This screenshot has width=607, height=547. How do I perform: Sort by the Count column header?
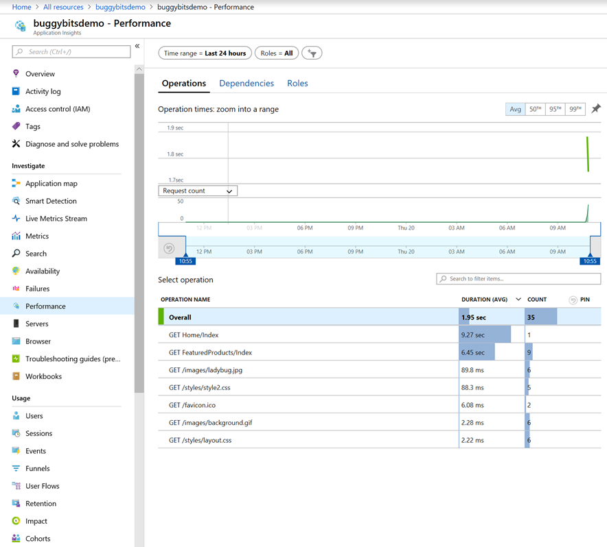coord(537,300)
